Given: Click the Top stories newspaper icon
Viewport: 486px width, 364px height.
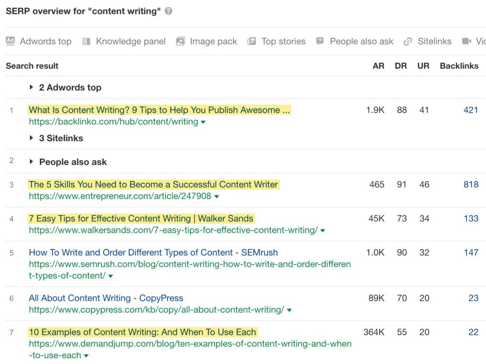Looking at the screenshot, I should pyautogui.click(x=252, y=41).
